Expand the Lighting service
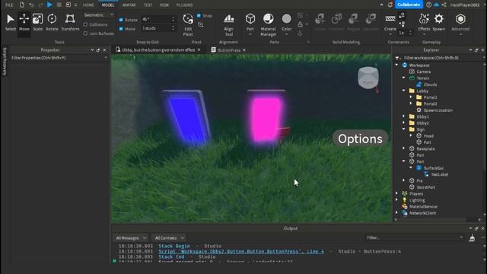The width and height of the screenshot is (487, 274). tap(396, 200)
